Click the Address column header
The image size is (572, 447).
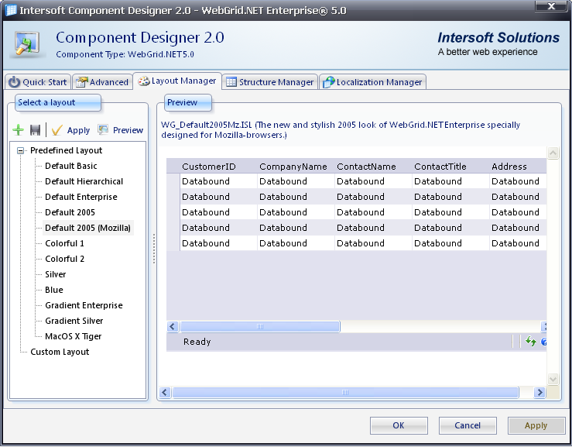(518, 167)
